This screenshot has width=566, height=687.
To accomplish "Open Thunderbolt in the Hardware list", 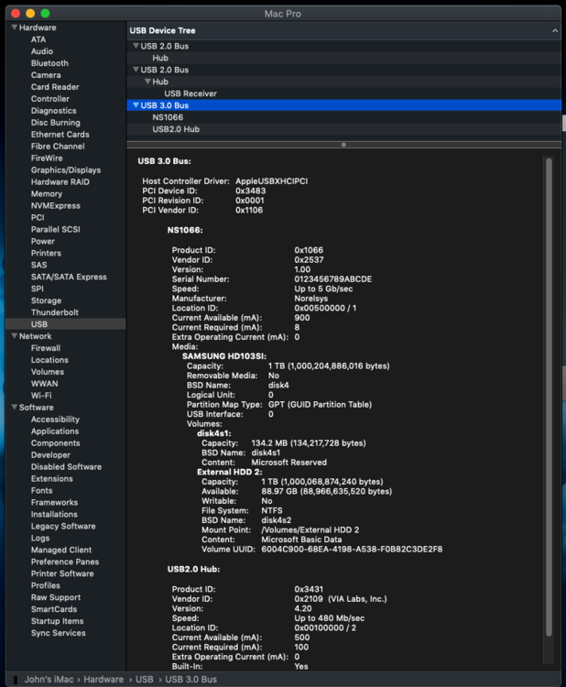I will point(54,312).
